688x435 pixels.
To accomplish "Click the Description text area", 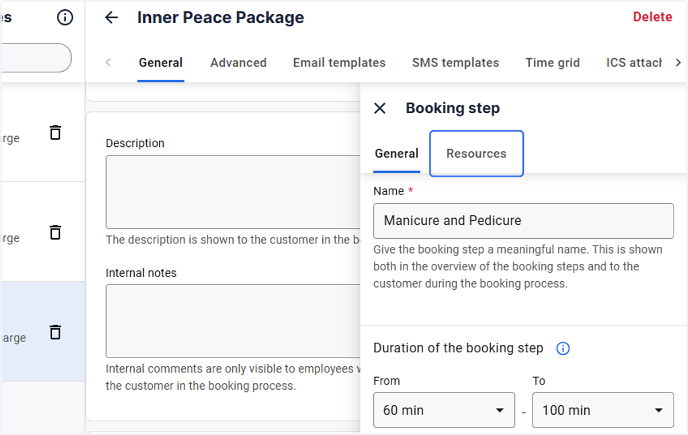I will tap(233, 192).
